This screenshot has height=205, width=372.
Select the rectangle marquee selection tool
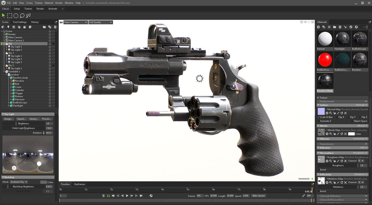(10, 16)
